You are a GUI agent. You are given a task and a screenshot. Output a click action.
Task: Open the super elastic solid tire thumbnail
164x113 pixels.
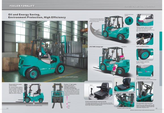click(x=145, y=55)
